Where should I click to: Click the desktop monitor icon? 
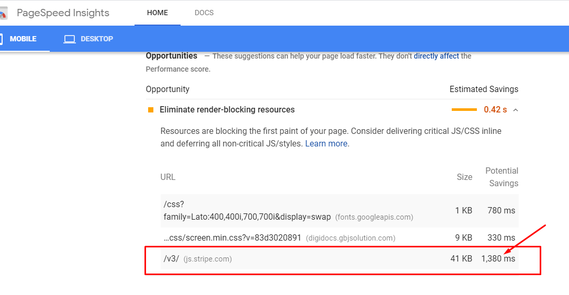coord(69,39)
